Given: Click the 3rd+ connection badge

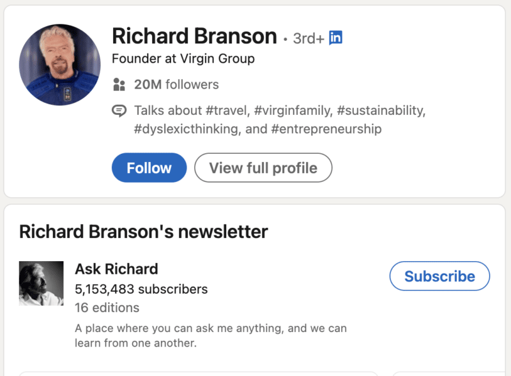Looking at the screenshot, I should click(307, 38).
